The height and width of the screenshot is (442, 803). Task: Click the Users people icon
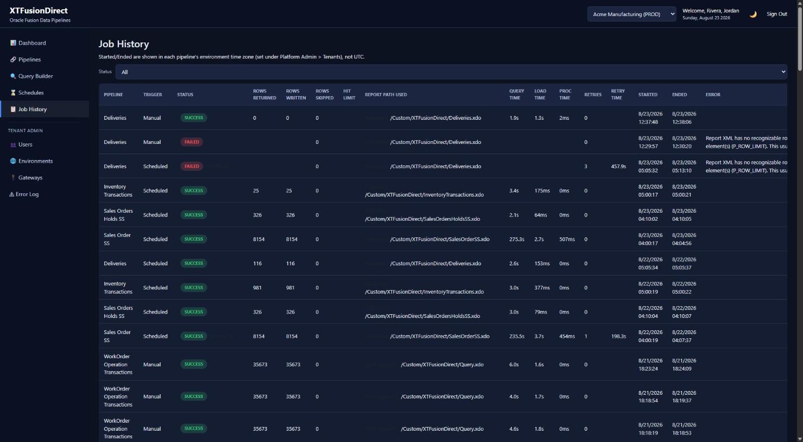[x=13, y=145]
